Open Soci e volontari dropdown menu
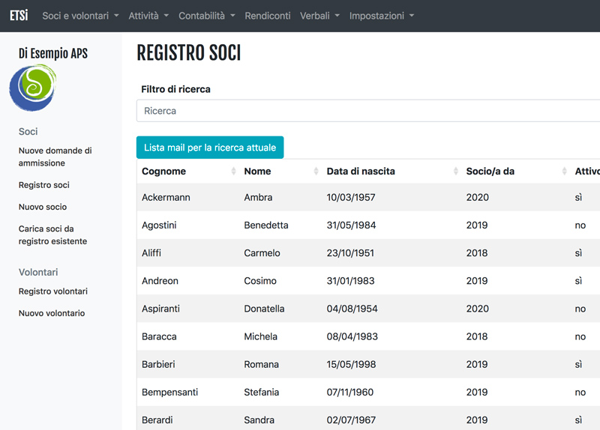 (80, 16)
